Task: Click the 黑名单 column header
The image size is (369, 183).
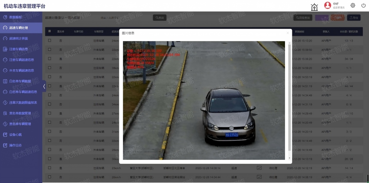Action: pos(60,32)
